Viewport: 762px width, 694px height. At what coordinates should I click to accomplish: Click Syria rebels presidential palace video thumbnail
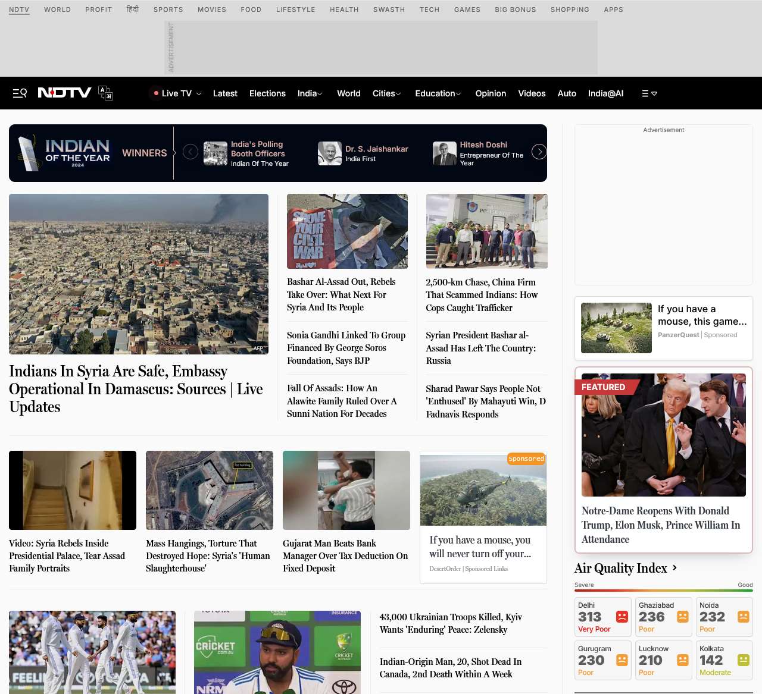[73, 490]
